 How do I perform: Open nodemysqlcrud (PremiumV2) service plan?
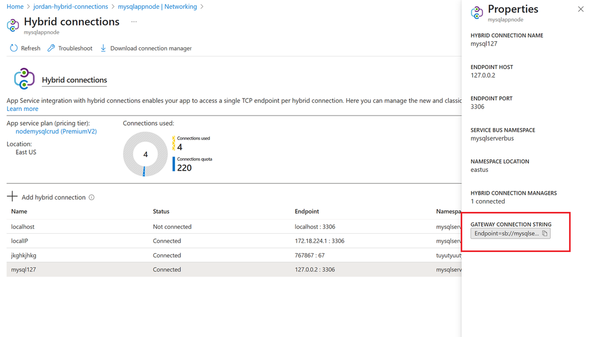click(x=57, y=131)
